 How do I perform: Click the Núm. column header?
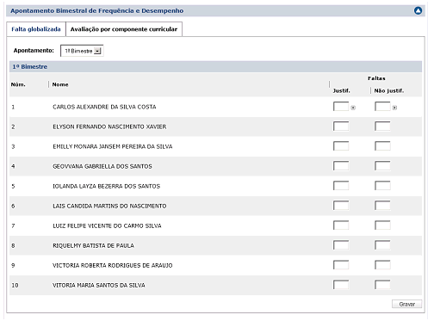[x=18, y=84]
